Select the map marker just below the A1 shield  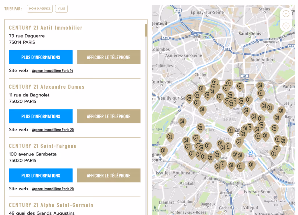click(240, 87)
